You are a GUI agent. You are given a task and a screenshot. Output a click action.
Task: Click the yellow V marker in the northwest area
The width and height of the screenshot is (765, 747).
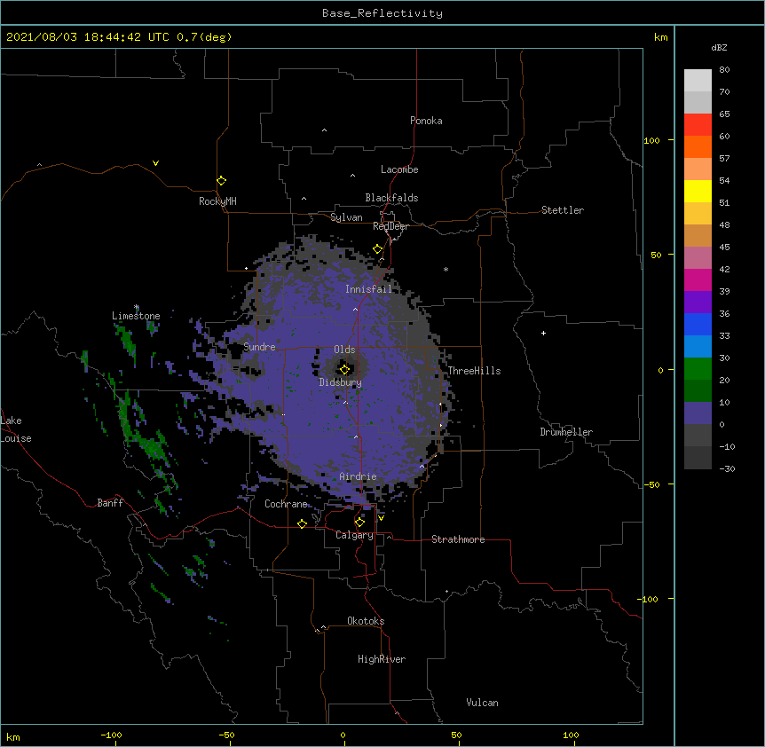[x=155, y=163]
